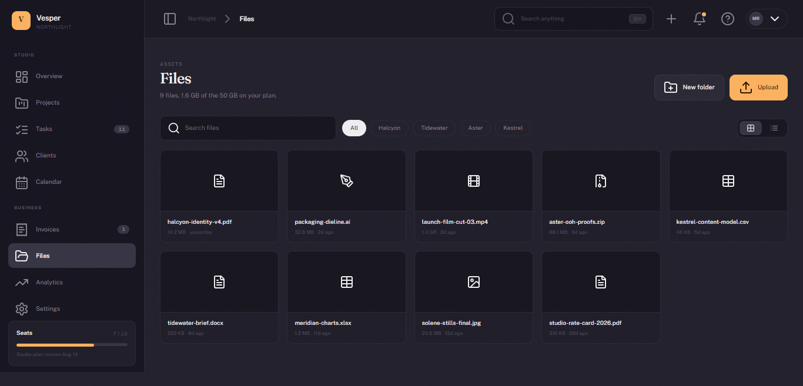Filter files by Tidewater
803x386 pixels.
tap(434, 128)
